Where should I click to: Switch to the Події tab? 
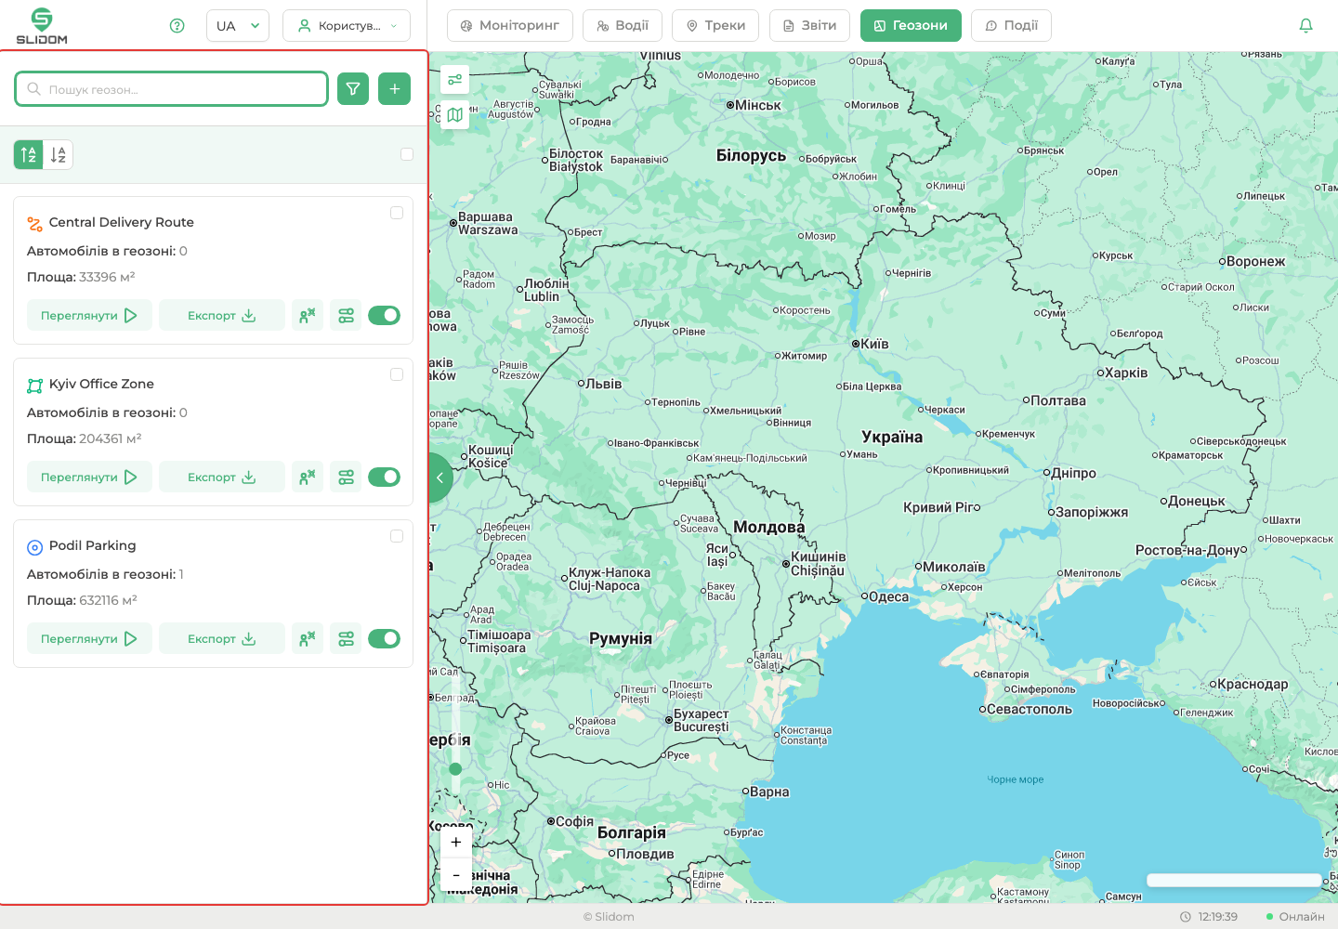point(1011,26)
